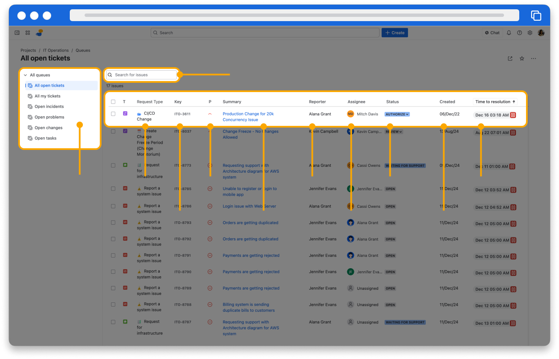Click Mitch Davis assignee avatar

click(351, 114)
